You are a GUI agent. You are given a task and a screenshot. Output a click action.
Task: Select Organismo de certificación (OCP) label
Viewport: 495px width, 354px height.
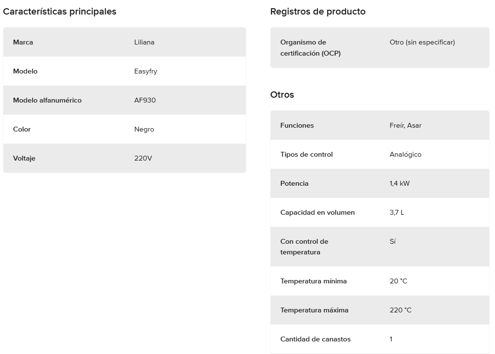point(310,47)
